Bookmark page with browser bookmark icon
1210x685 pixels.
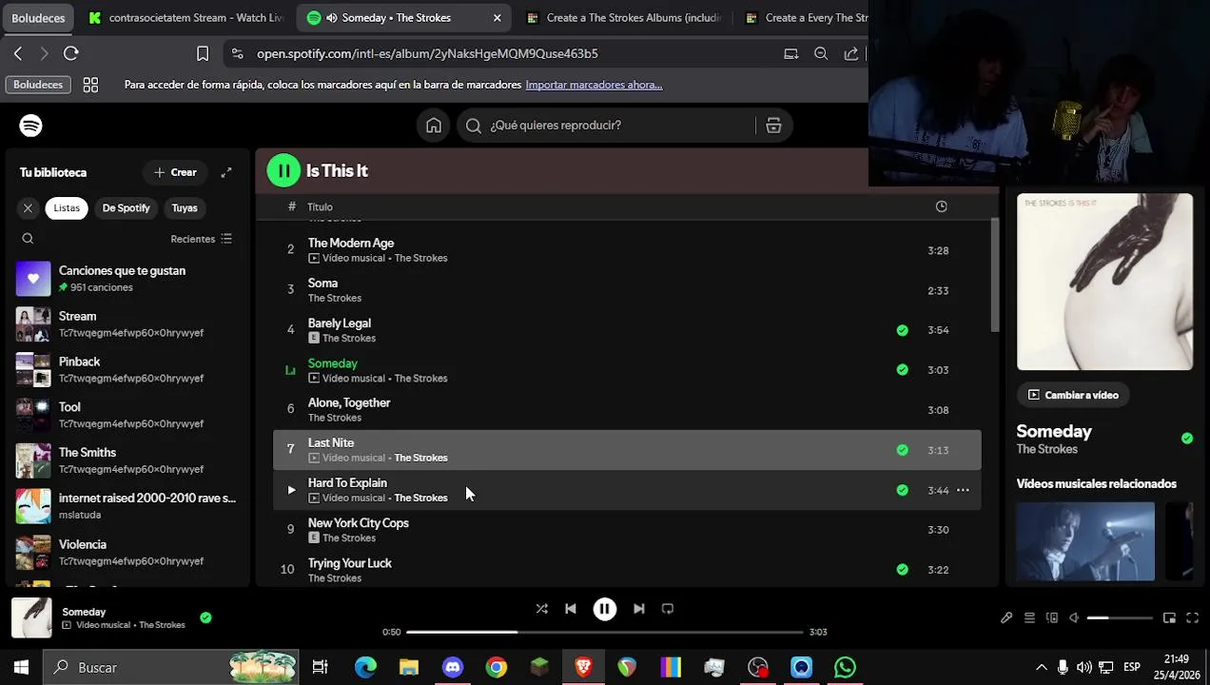click(x=203, y=53)
